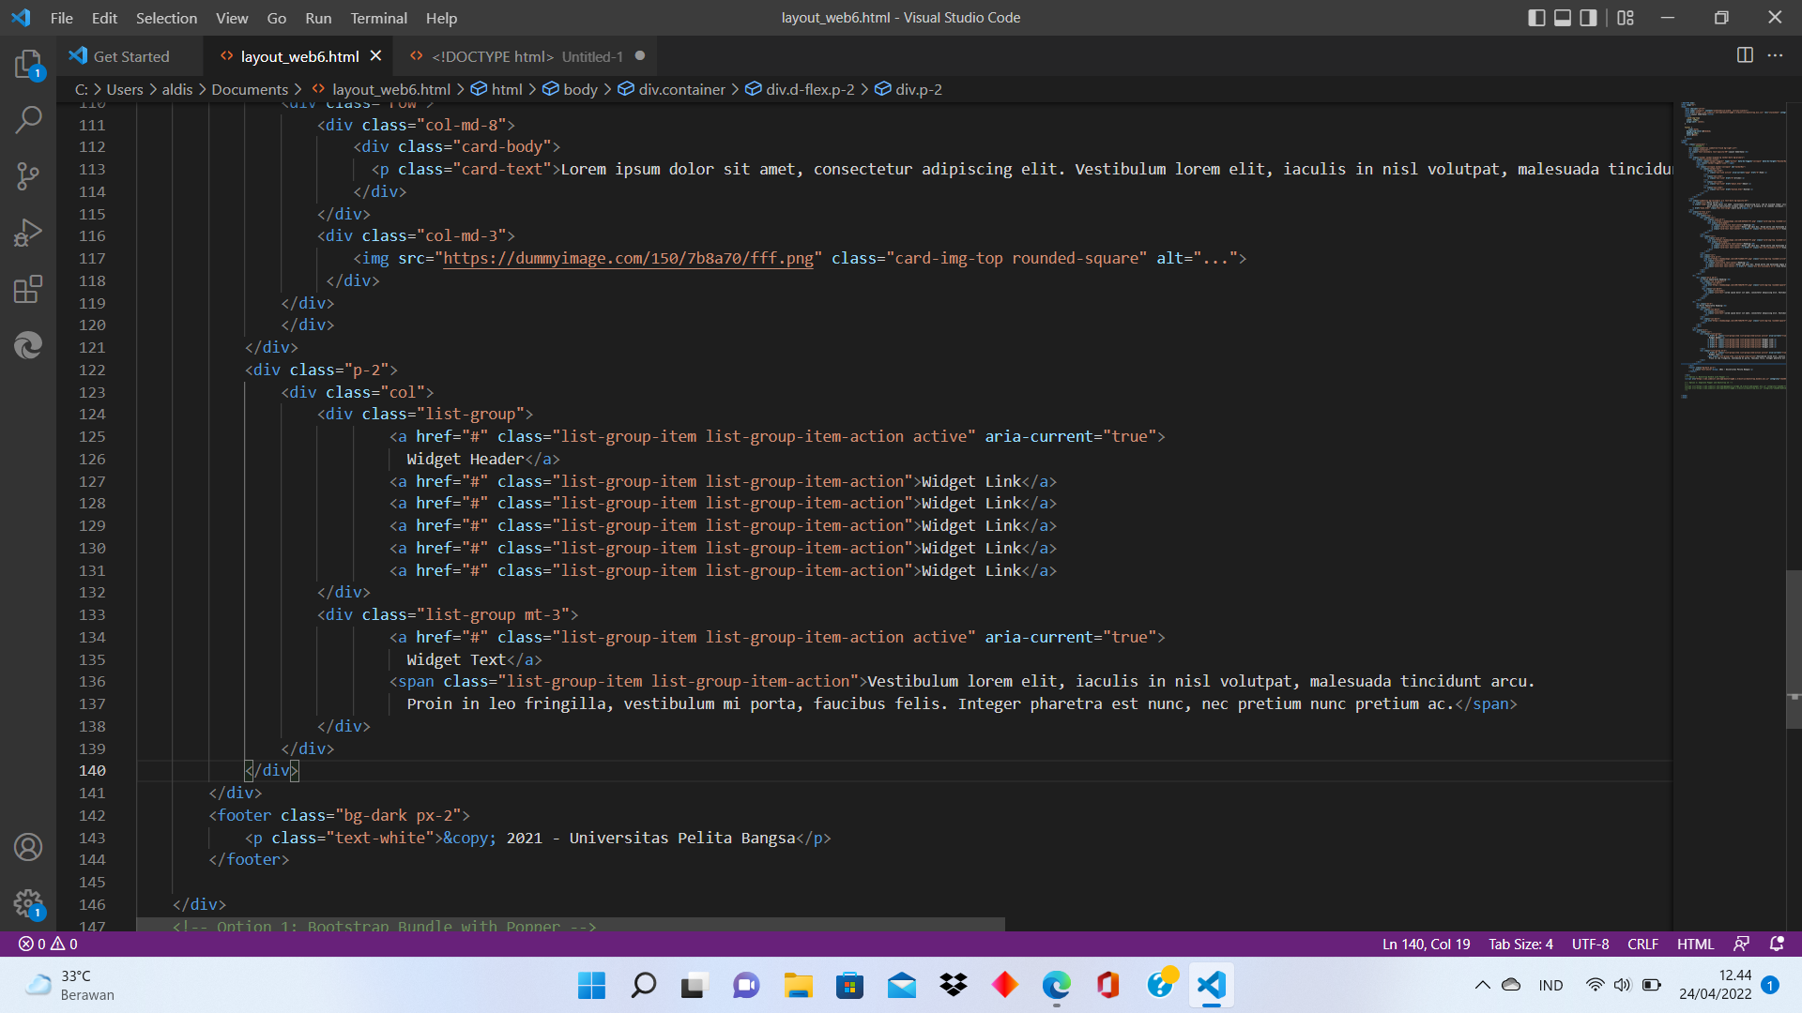
Task: Open the div.container breadcrumb dropdown
Action: 680,89
